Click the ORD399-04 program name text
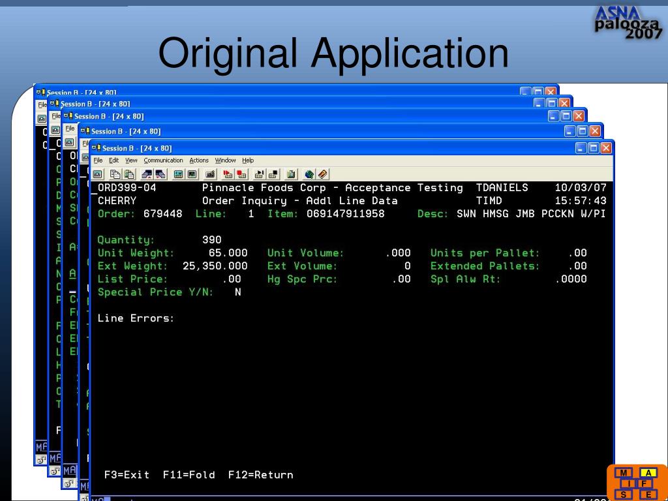Image resolution: width=668 pixels, height=501 pixels. tap(127, 187)
